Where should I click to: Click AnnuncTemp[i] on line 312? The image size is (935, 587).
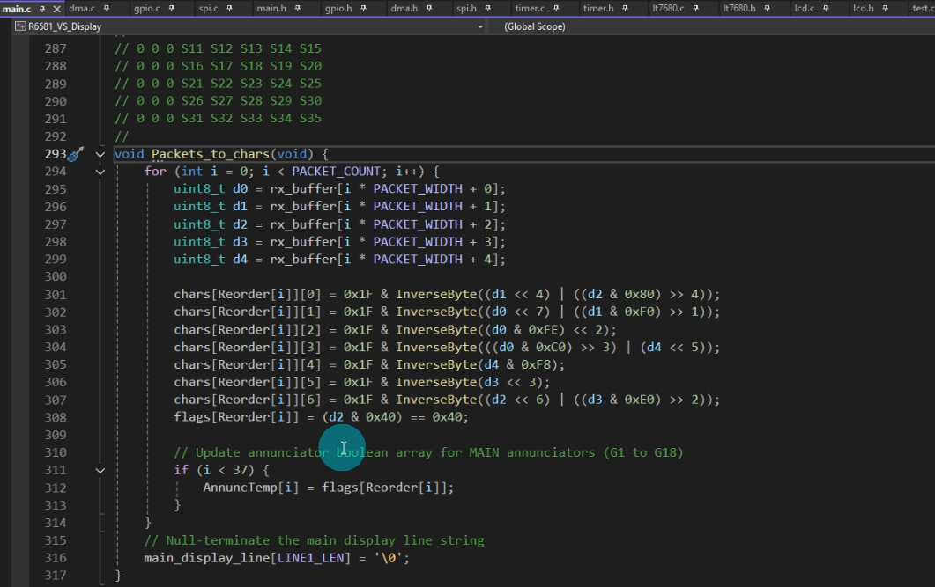250,488
